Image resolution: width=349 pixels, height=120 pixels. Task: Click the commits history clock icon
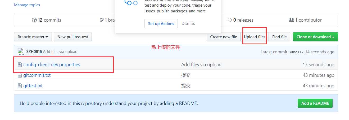click(34, 20)
